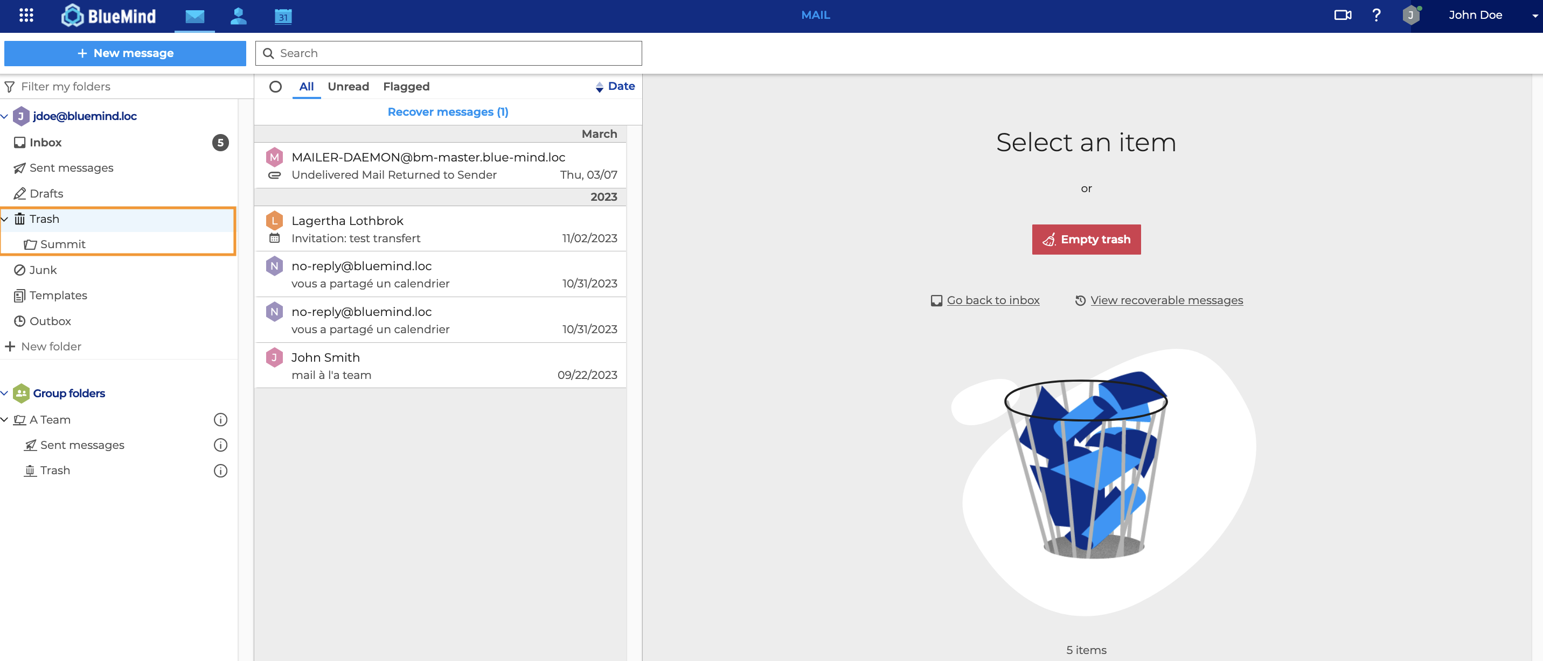Viewport: 1543px width, 661px height.
Task: Open the help question mark
Action: [1377, 15]
